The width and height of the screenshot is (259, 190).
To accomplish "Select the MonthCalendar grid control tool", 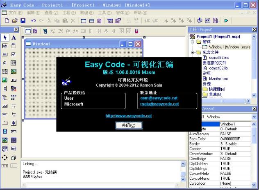I will pos(14,140).
